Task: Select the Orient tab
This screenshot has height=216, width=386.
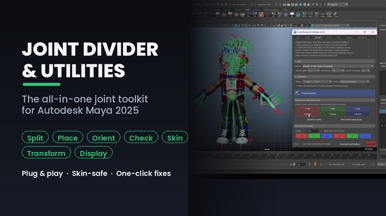Action: 318,38
